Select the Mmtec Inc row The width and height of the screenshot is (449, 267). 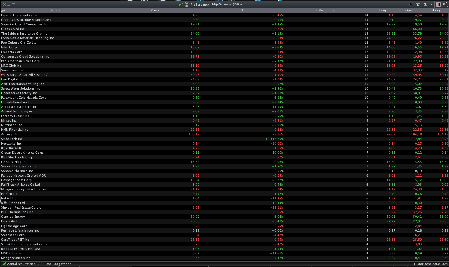224,120
